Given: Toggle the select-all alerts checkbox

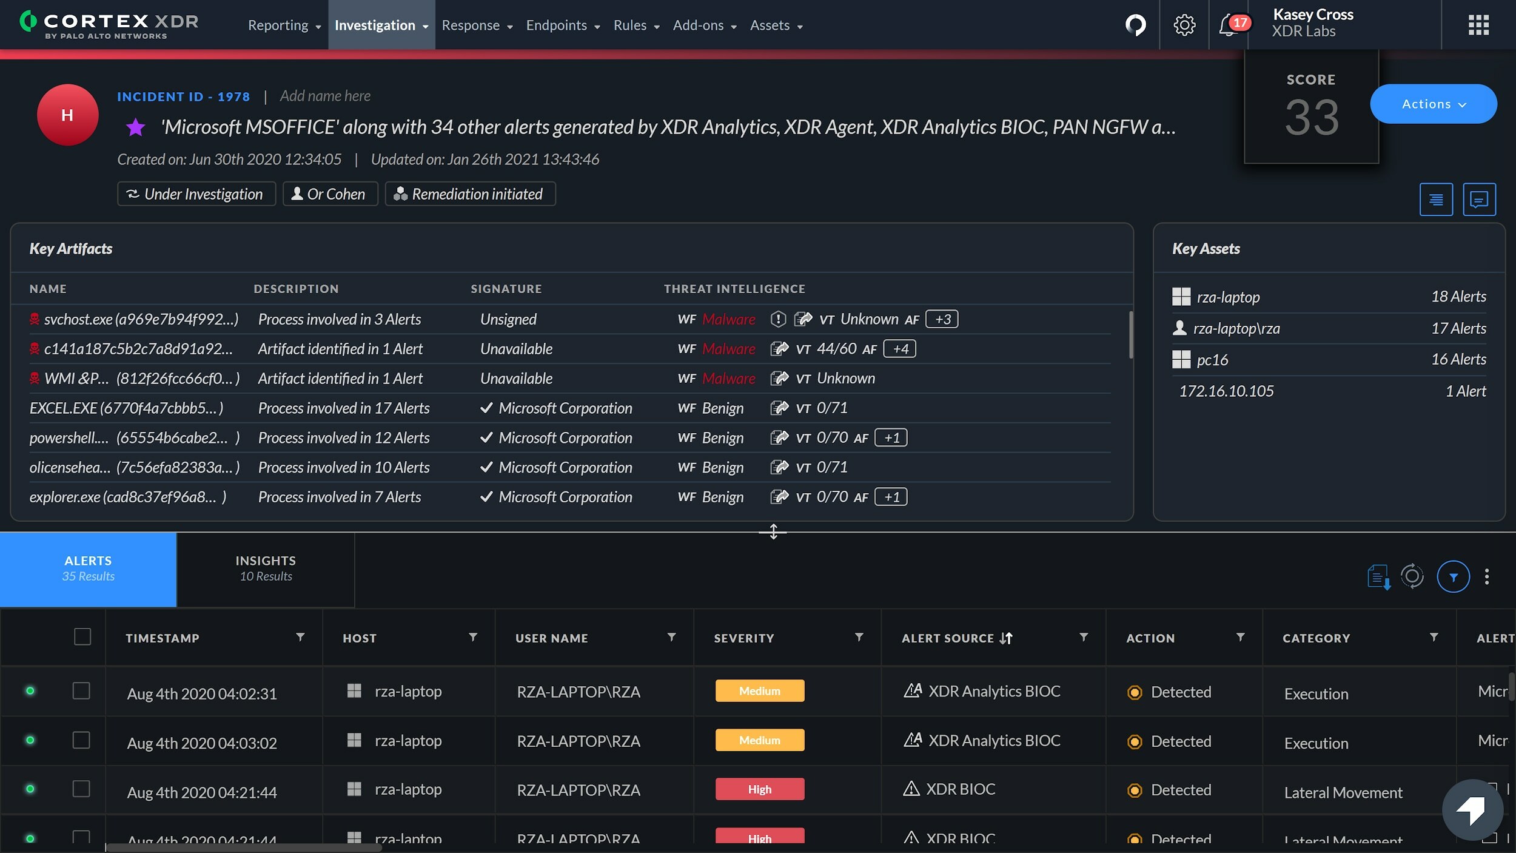Looking at the screenshot, I should click(x=81, y=636).
